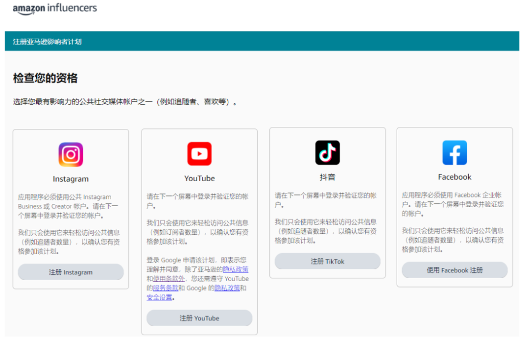Click the 注册 TikTok button
The width and height of the screenshot is (529, 340).
click(327, 261)
